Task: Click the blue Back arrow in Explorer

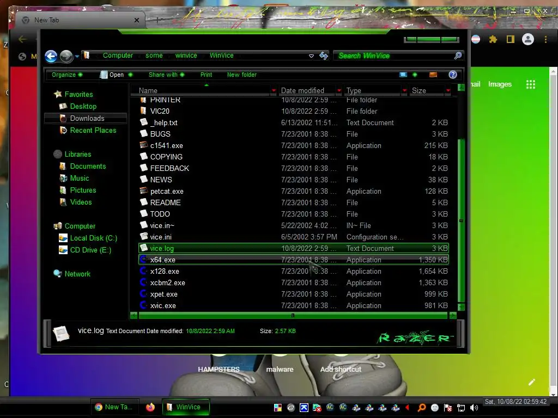Action: pyautogui.click(x=51, y=56)
